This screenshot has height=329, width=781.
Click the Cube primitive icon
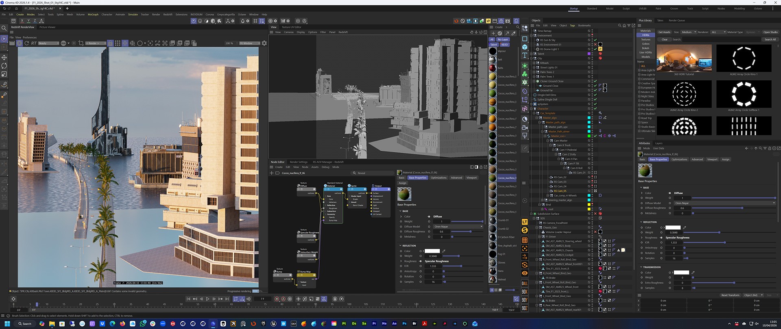[x=525, y=47]
